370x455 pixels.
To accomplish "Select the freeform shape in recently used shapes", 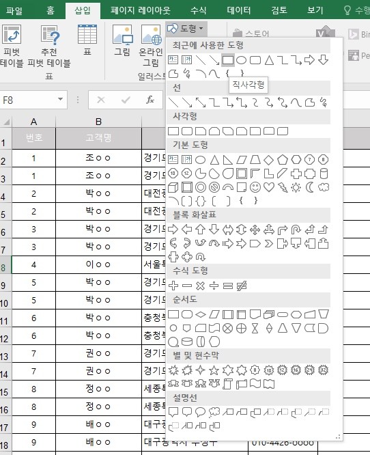I will [x=173, y=74].
